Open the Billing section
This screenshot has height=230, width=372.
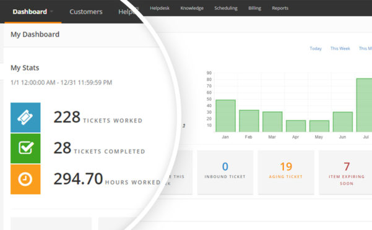coord(254,8)
